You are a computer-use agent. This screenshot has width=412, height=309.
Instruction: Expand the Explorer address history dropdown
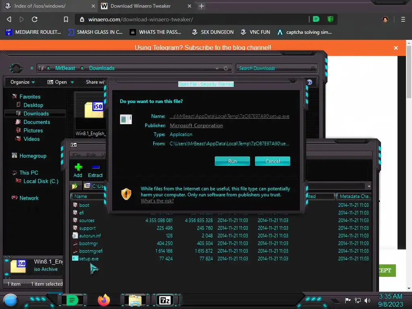tap(217, 68)
